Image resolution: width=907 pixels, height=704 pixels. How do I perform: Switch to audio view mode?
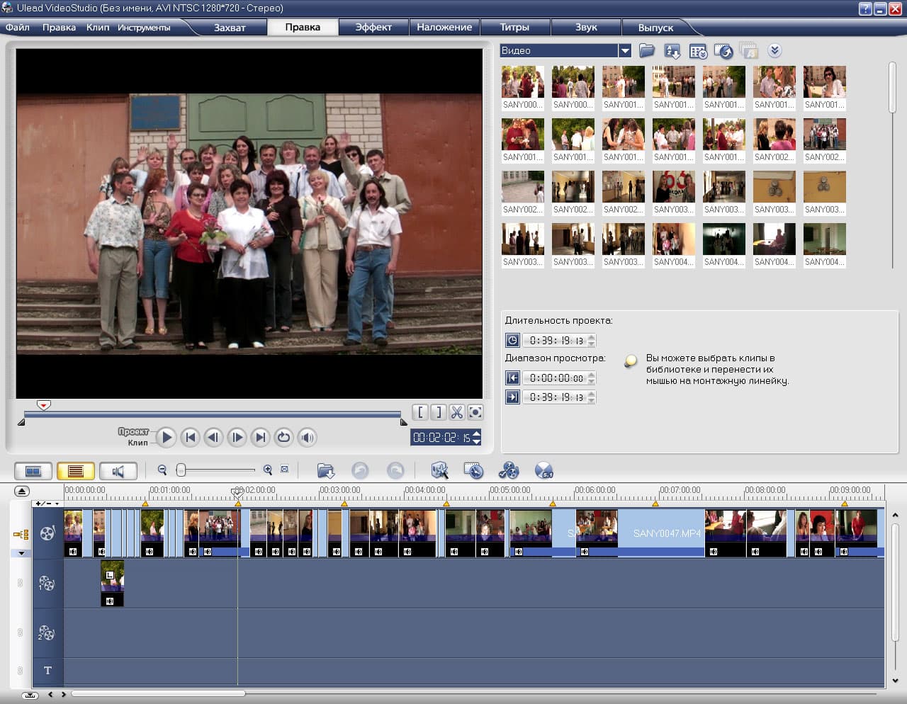click(118, 471)
